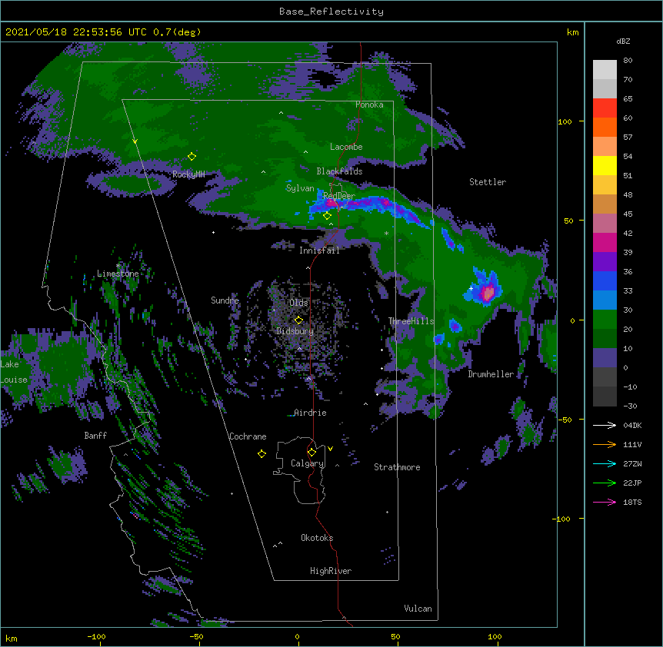Click the Sylvan label

coord(300,188)
